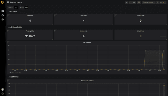
Task: Open dashboard settings gear in top bar
Action: click(x=134, y=2)
